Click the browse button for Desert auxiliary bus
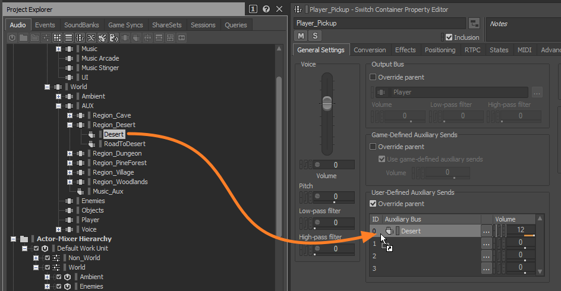Viewport: 561px width, 291px height. (487, 231)
